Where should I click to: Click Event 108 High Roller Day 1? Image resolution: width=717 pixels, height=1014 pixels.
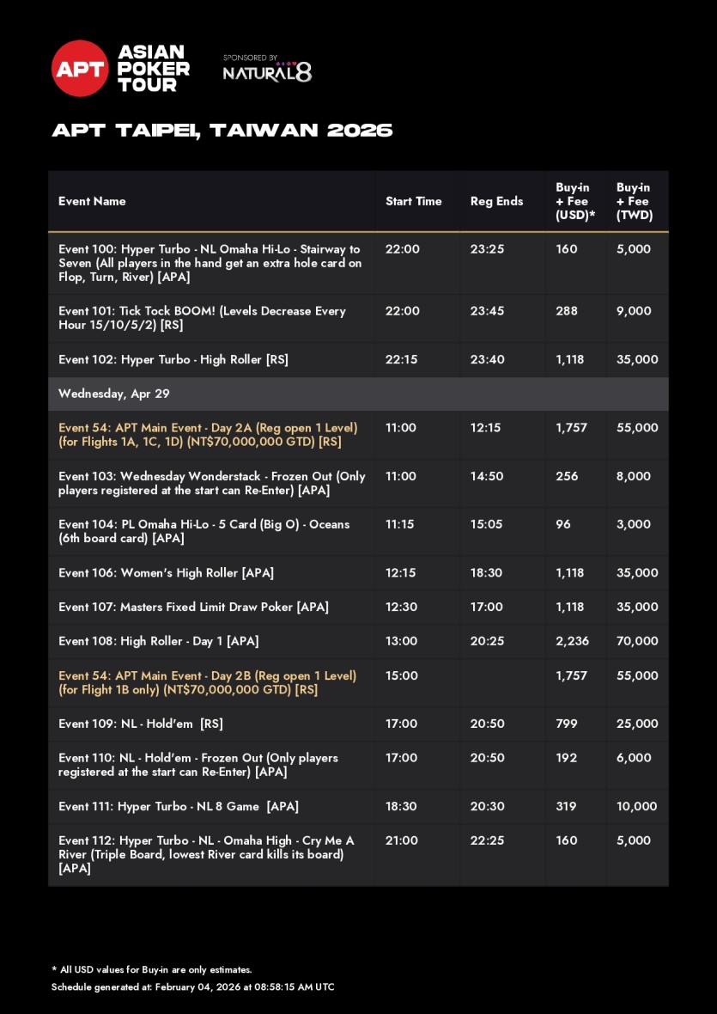[159, 641]
